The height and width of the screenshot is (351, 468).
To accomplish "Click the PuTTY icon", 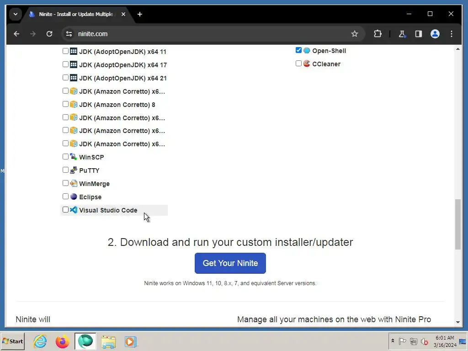I will 74,170.
